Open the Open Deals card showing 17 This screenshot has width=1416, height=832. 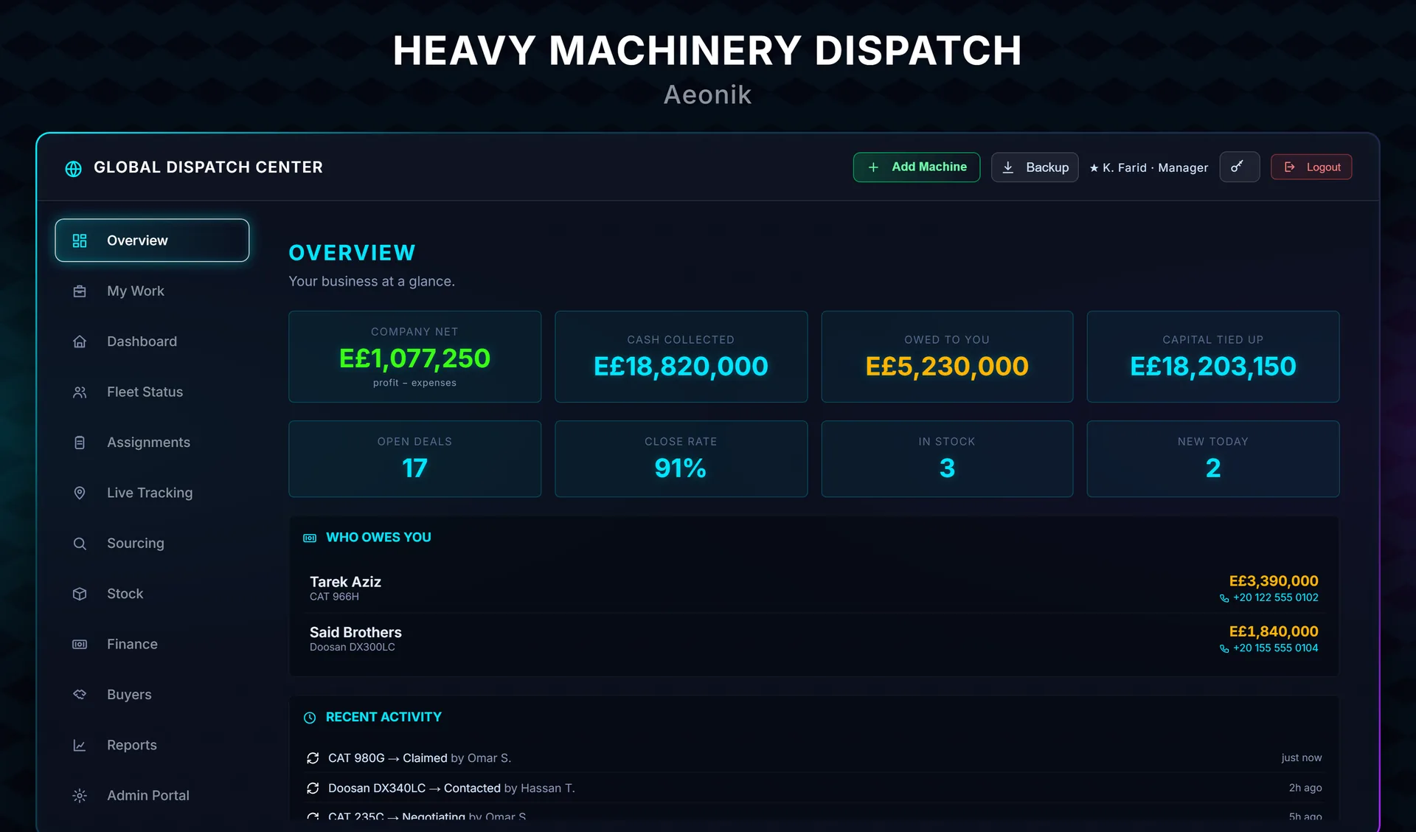point(414,459)
